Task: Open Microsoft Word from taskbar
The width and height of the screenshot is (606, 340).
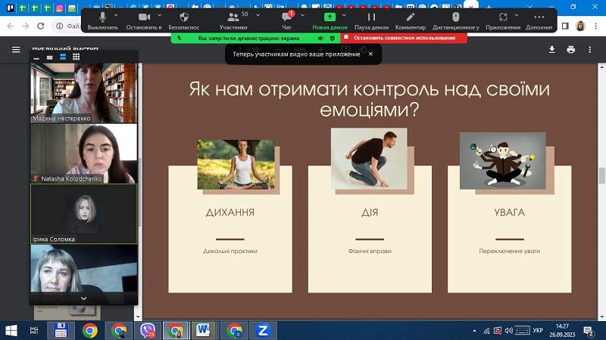Action: click(203, 330)
